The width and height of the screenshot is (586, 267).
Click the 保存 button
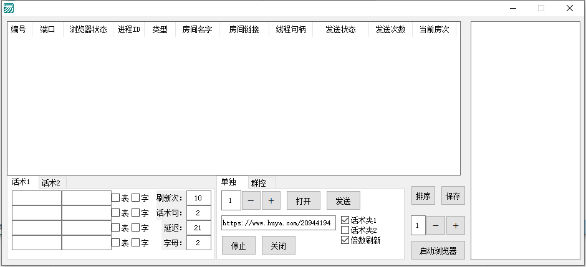coord(453,195)
